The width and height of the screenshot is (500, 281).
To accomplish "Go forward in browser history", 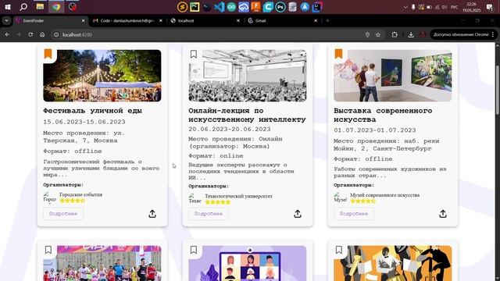I will 19,34.
